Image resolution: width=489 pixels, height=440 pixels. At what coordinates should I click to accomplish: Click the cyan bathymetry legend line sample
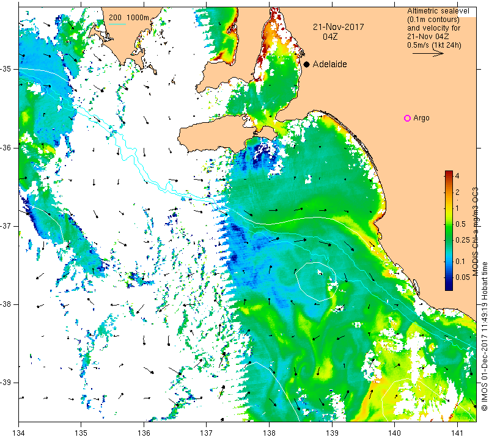[117, 24]
